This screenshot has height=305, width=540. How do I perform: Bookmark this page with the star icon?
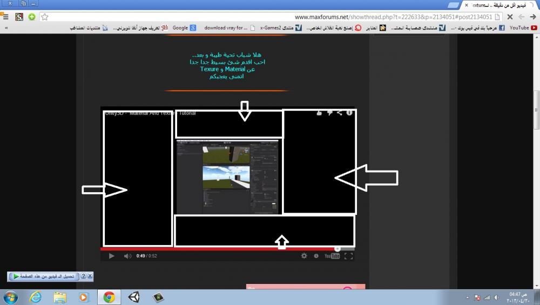[44, 17]
